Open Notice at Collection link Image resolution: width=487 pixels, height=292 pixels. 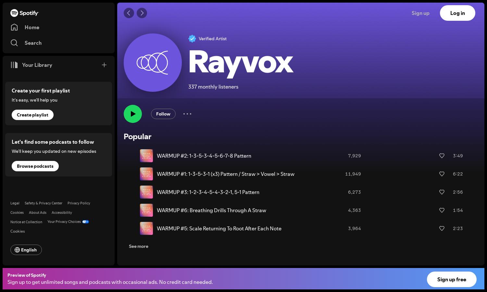(x=26, y=222)
